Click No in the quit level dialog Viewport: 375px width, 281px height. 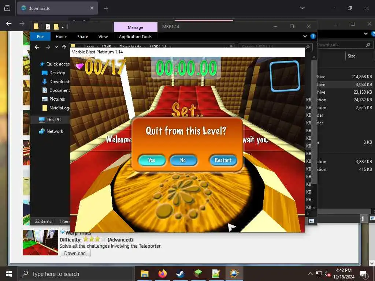coord(183,160)
